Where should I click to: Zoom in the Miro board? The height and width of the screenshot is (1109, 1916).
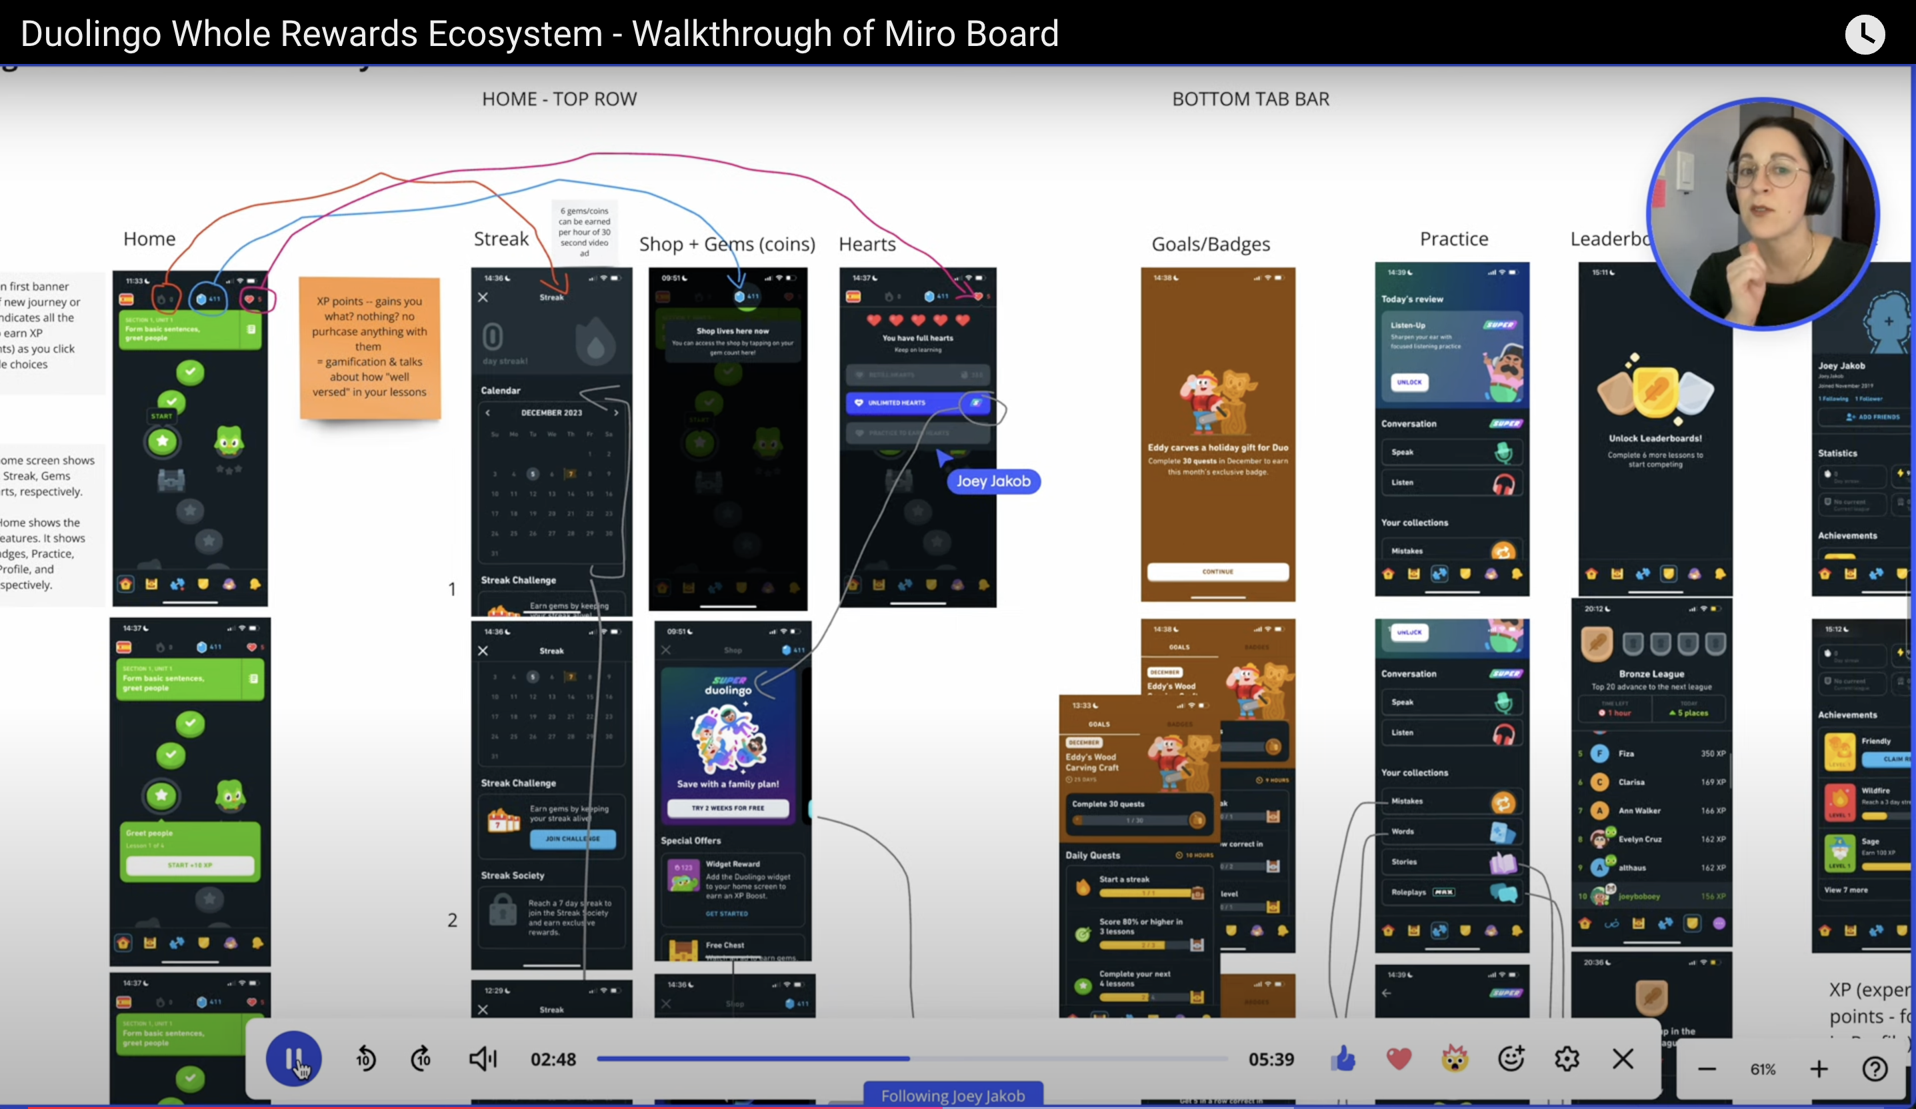click(1819, 1070)
